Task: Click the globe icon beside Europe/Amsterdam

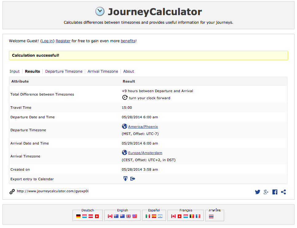Action: click(x=125, y=153)
